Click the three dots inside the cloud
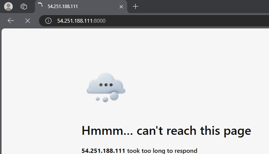The width and height of the screenshot is (269, 154). pyautogui.click(x=106, y=85)
